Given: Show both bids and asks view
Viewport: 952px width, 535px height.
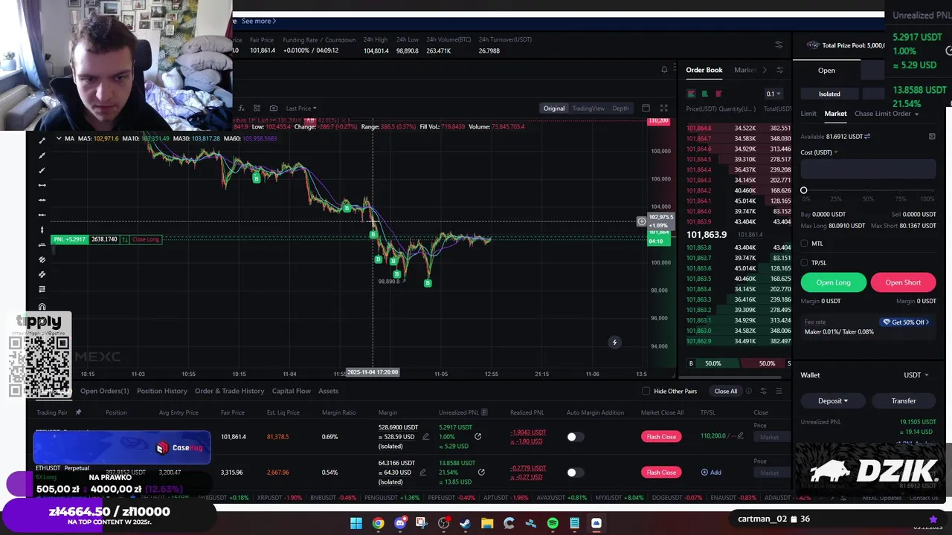Looking at the screenshot, I should pos(691,94).
